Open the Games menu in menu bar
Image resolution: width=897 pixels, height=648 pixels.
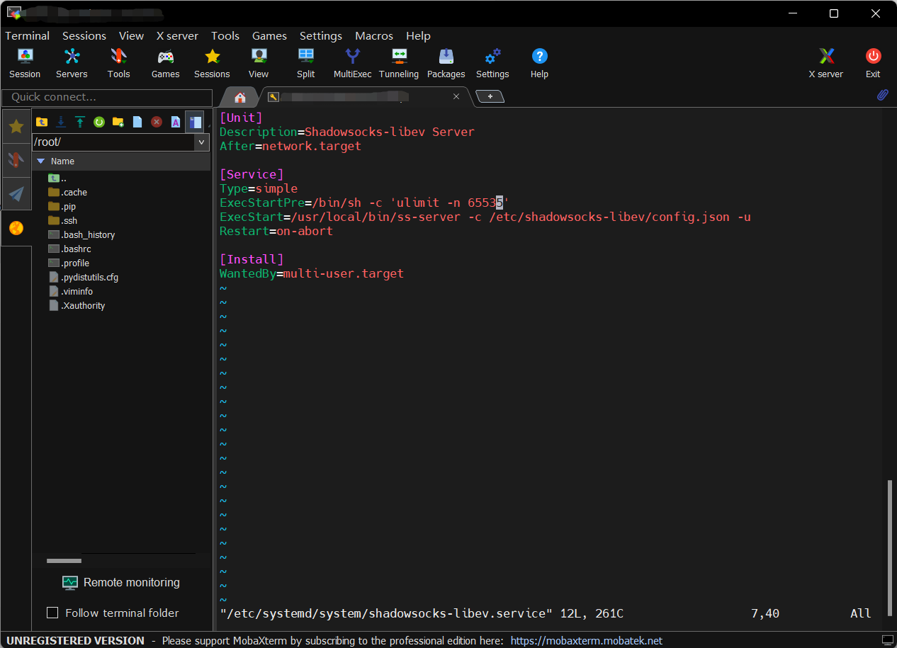(x=269, y=35)
